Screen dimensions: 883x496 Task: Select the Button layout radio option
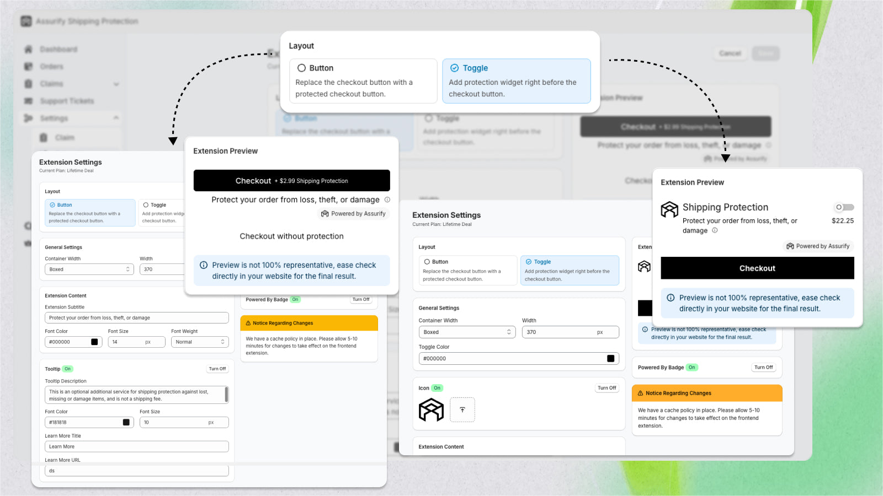tap(302, 68)
